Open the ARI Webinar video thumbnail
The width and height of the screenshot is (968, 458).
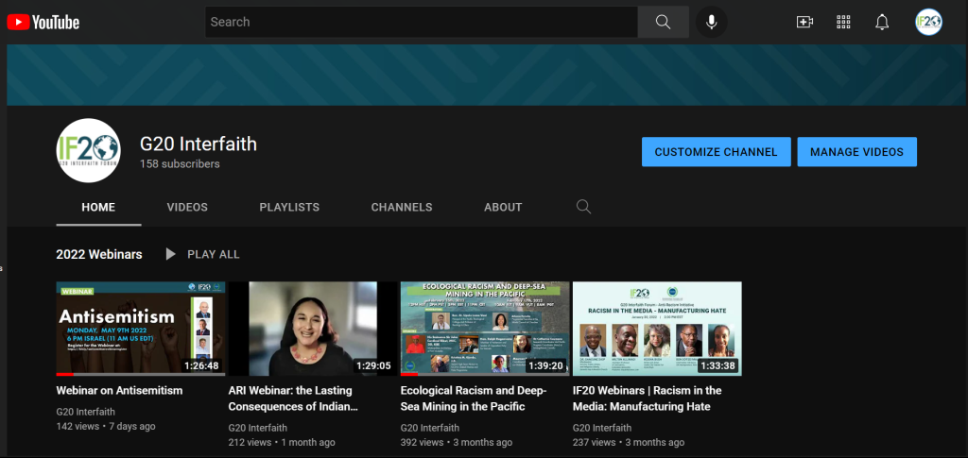click(x=313, y=329)
